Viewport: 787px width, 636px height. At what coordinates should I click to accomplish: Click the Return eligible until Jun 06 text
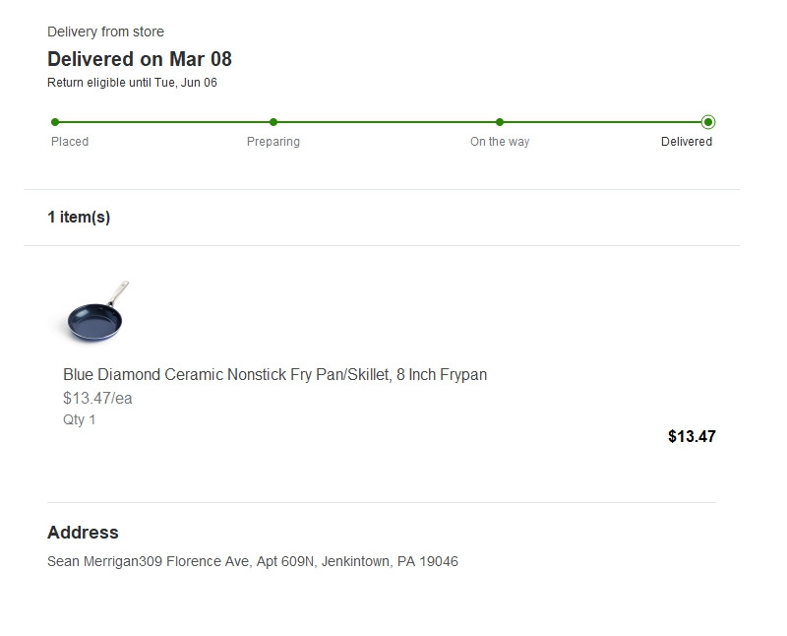tap(132, 83)
